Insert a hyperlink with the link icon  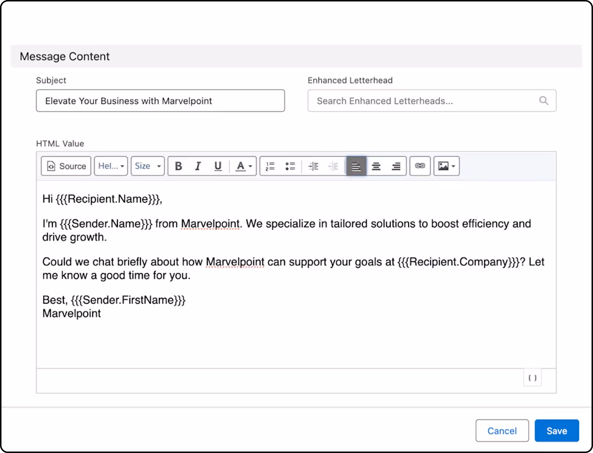coord(420,166)
